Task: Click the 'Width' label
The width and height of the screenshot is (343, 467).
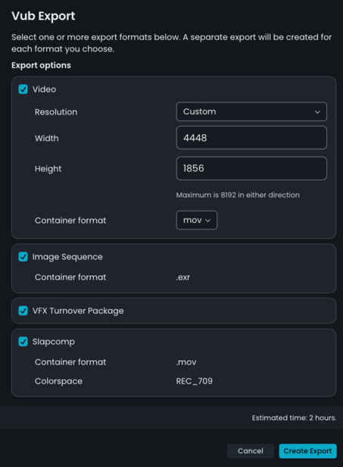Action: [x=47, y=138]
